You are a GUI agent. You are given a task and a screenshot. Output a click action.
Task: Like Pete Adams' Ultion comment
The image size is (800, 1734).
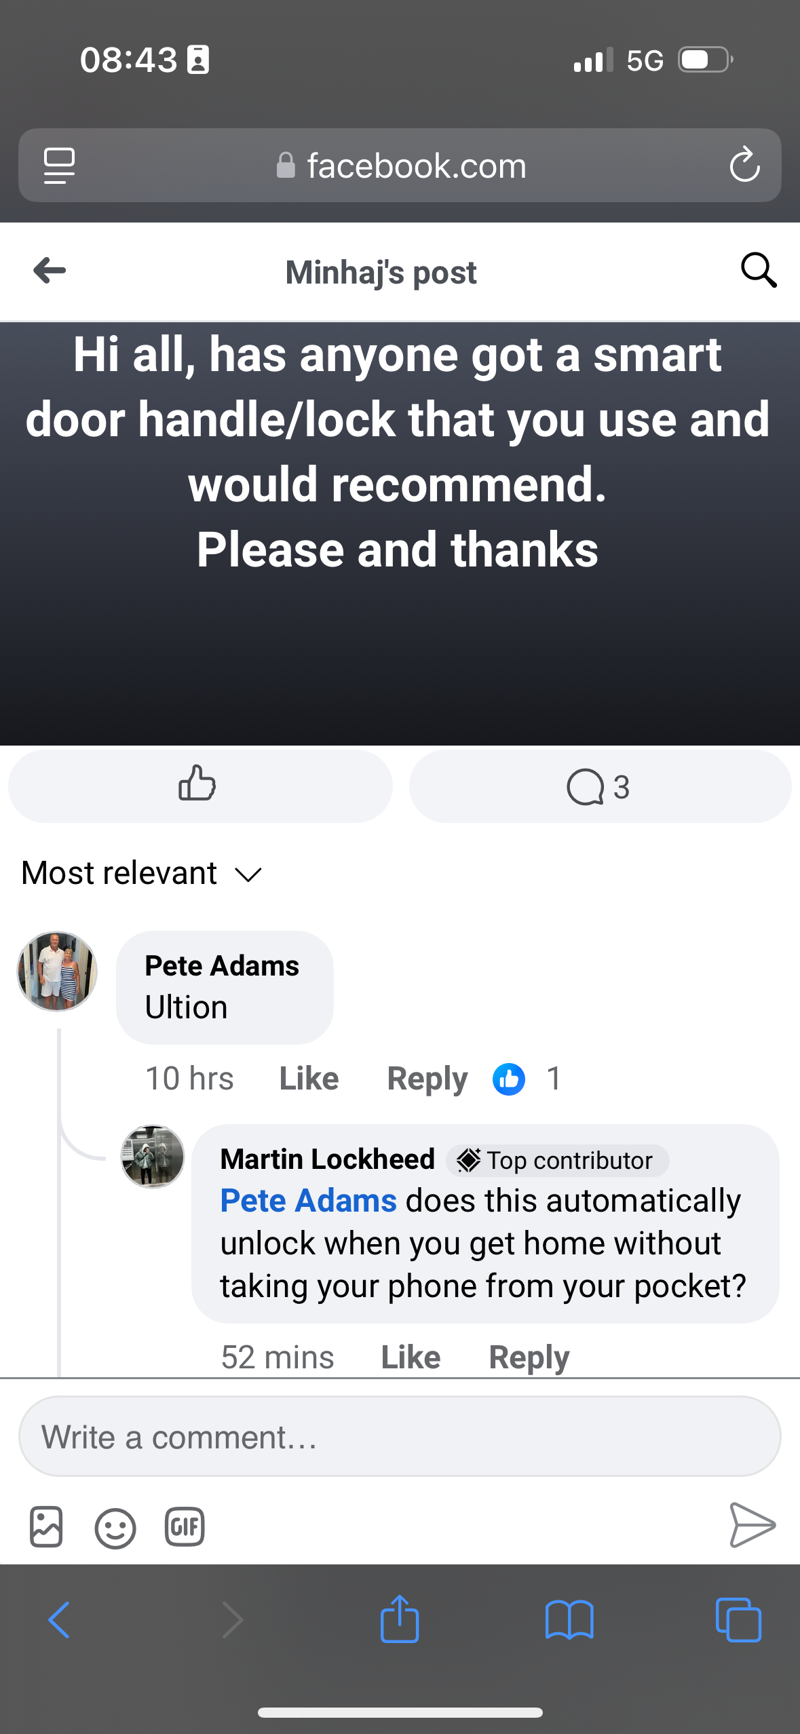pyautogui.click(x=309, y=1078)
